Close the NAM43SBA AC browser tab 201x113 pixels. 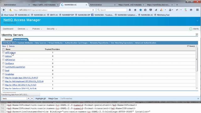tap(86, 5)
